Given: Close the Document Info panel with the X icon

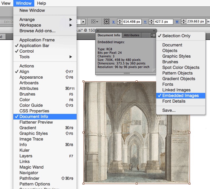Looking at the screenshot, I should pos(98,30).
